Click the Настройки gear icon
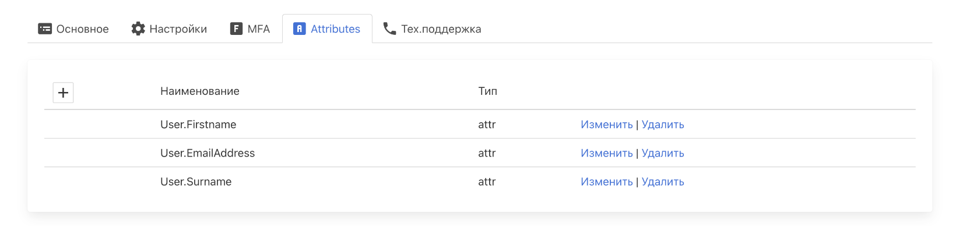970x227 pixels. tap(138, 29)
